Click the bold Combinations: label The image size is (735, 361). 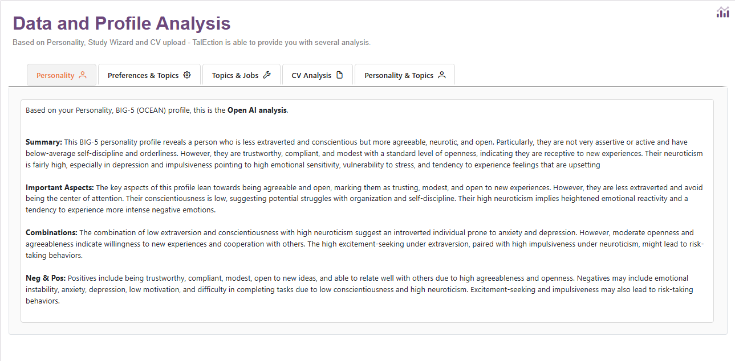point(51,232)
